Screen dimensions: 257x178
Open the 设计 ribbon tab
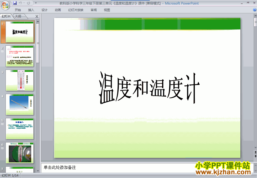(x=44, y=10)
